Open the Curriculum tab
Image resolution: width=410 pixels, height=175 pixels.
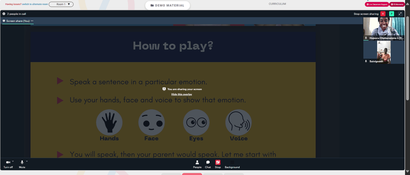coord(277,4)
